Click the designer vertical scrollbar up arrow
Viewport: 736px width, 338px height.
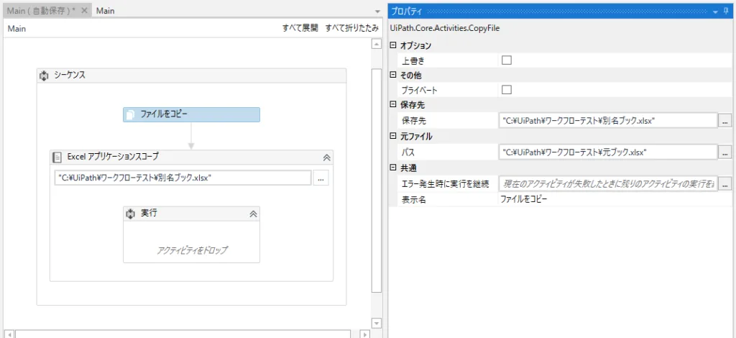point(377,44)
